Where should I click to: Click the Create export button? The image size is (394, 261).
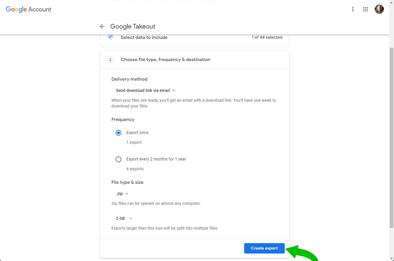[264, 248]
